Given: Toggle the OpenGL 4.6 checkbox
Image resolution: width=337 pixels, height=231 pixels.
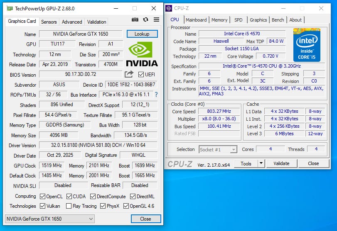Looking at the screenshot, I should pos(126,206).
